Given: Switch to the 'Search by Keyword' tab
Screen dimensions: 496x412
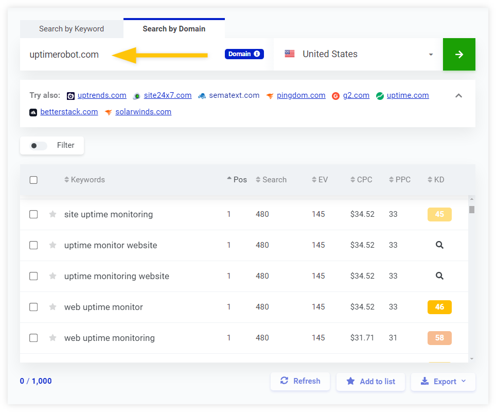Looking at the screenshot, I should (72, 29).
